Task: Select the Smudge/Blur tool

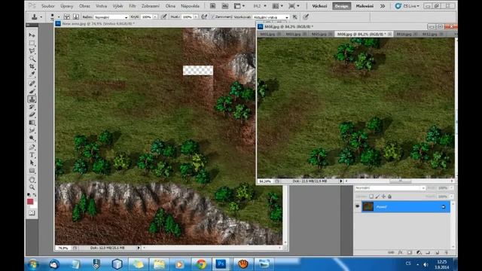Action: click(x=32, y=130)
